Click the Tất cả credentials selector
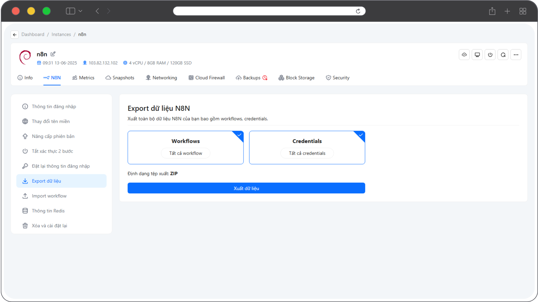This screenshot has height=302, width=538. [307, 153]
